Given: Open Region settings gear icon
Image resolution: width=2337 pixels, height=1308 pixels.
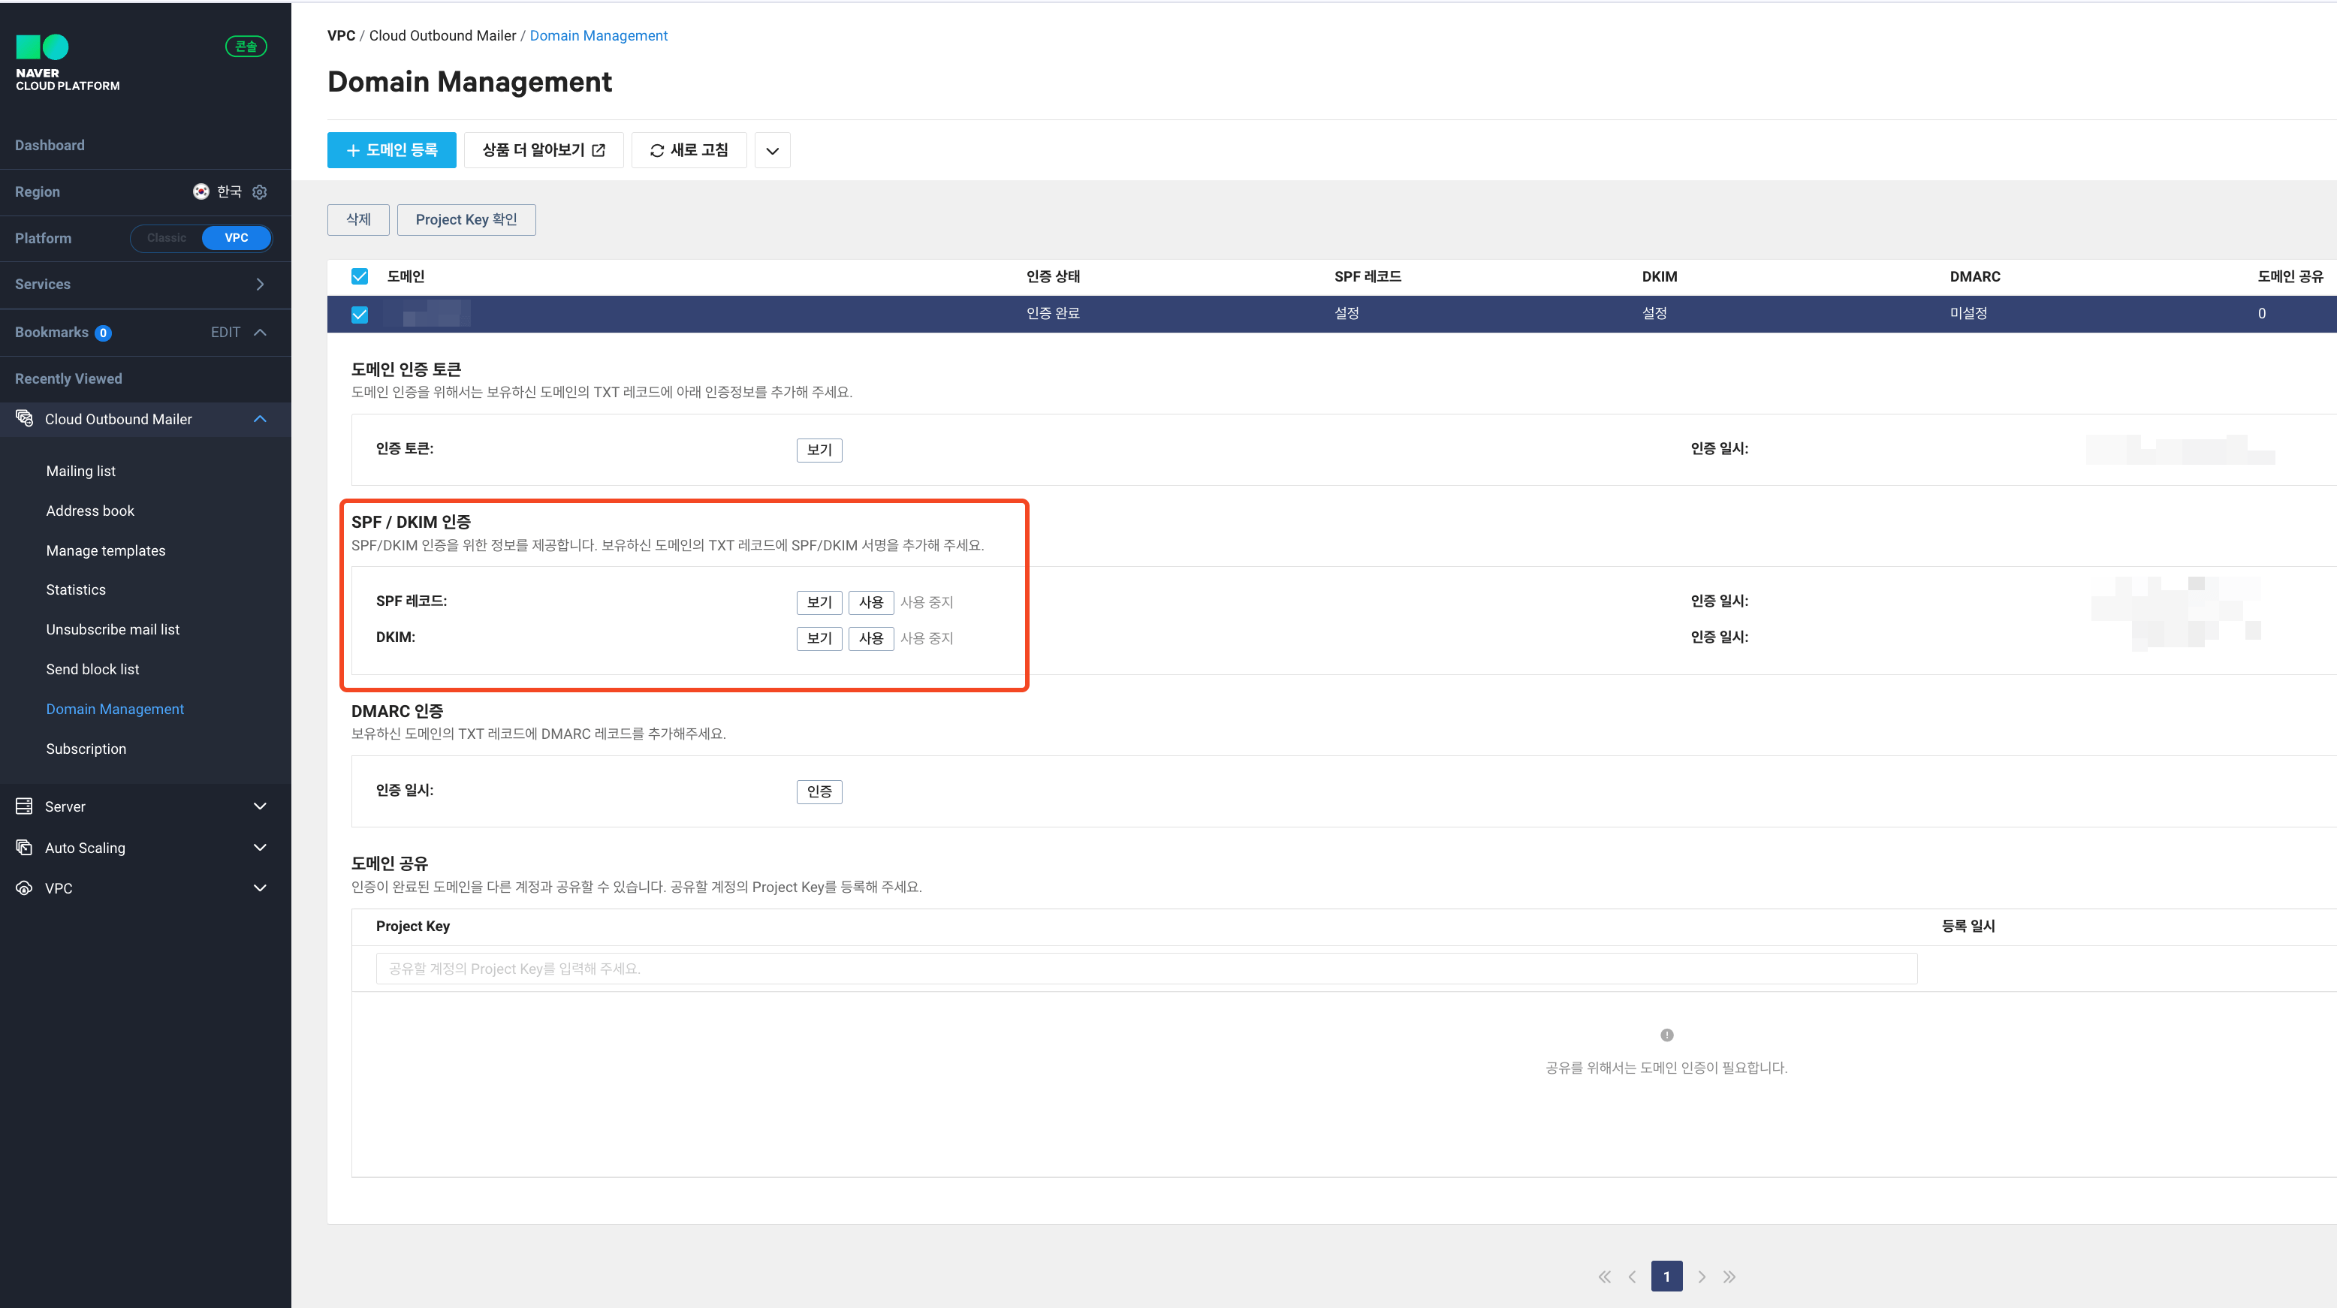Looking at the screenshot, I should pyautogui.click(x=260, y=191).
